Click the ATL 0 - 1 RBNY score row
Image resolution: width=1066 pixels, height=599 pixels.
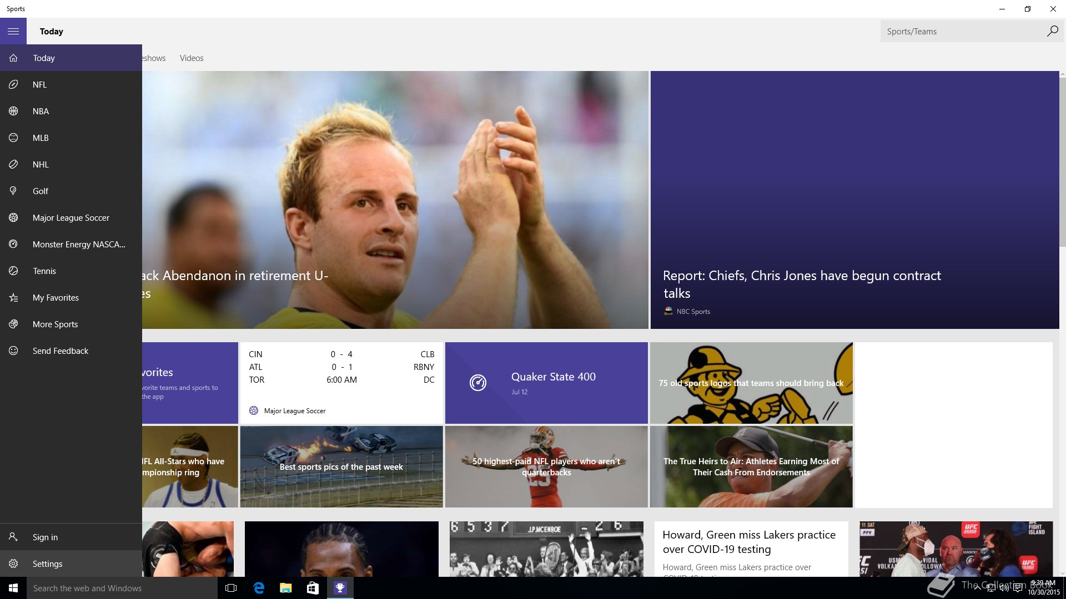(341, 367)
